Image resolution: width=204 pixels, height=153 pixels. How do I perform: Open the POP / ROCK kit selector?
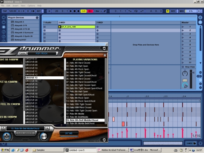42,53
